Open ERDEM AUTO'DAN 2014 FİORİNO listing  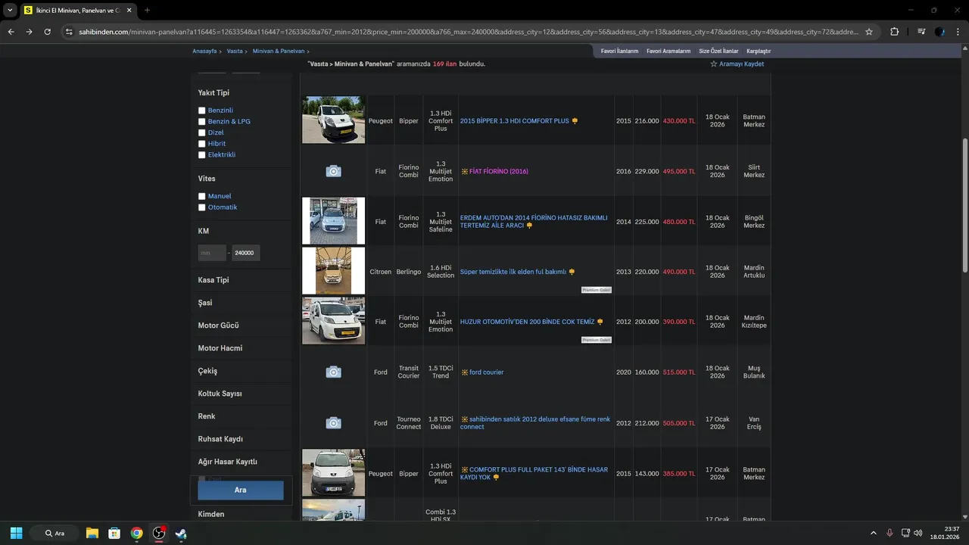click(x=534, y=221)
